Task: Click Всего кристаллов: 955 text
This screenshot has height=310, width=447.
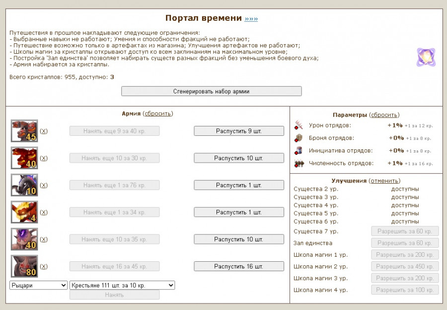Action: [x=43, y=77]
